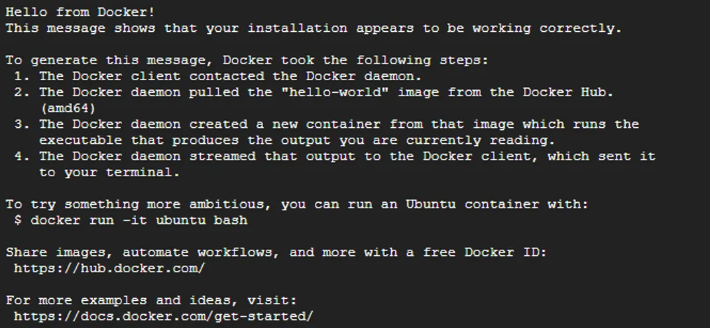Open the https://docs.docker.com/get-started/ link
The height and width of the screenshot is (328, 710).
163,316
